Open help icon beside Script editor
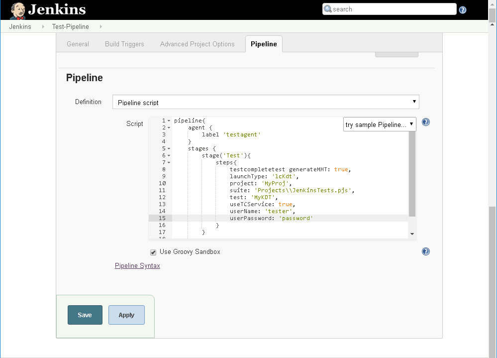The height and width of the screenshot is (358, 497). [x=426, y=122]
